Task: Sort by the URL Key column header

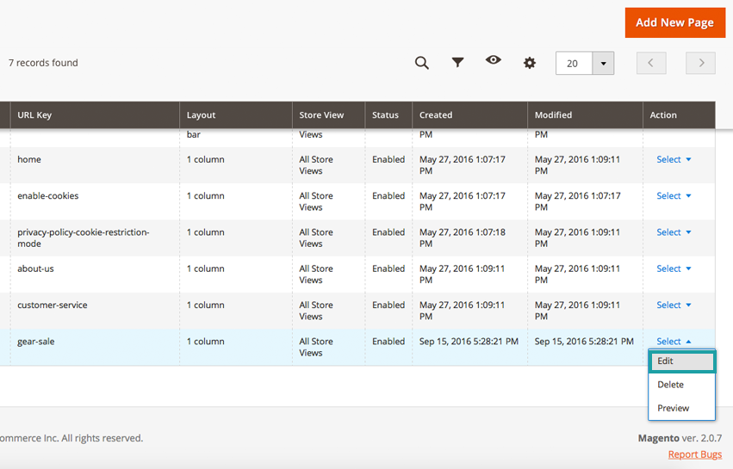Action: (x=34, y=115)
